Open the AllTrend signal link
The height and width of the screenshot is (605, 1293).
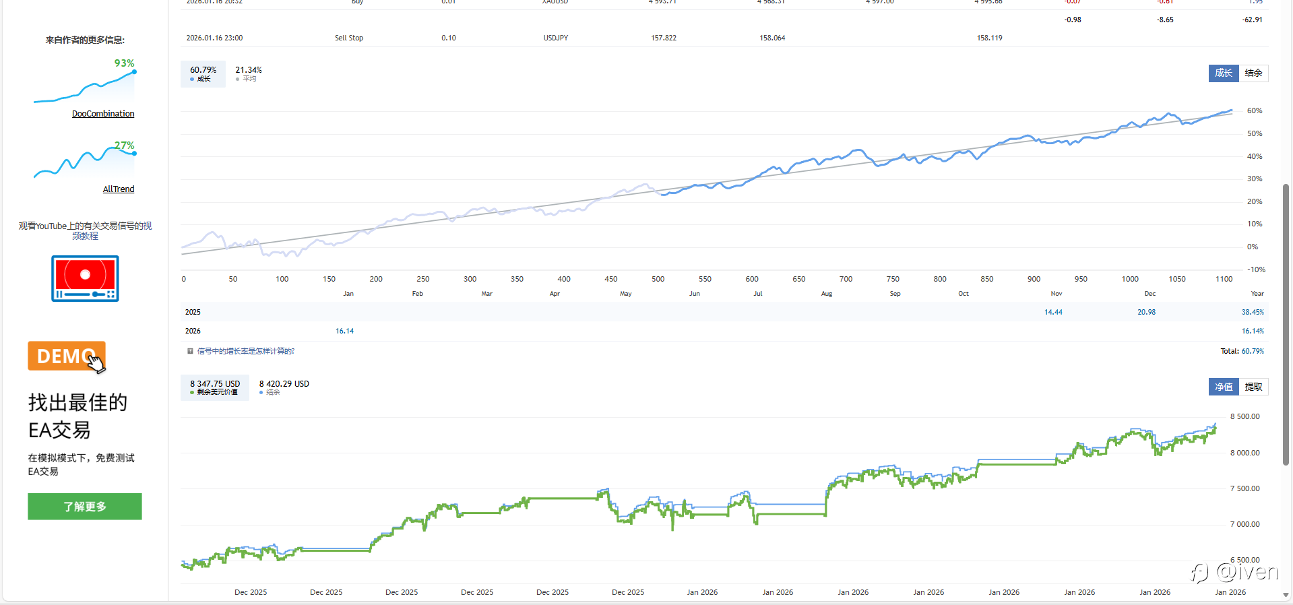pyautogui.click(x=119, y=189)
